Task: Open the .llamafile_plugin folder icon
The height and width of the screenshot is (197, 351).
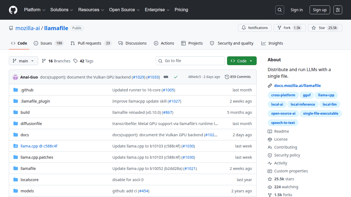Action: [x=16, y=101]
